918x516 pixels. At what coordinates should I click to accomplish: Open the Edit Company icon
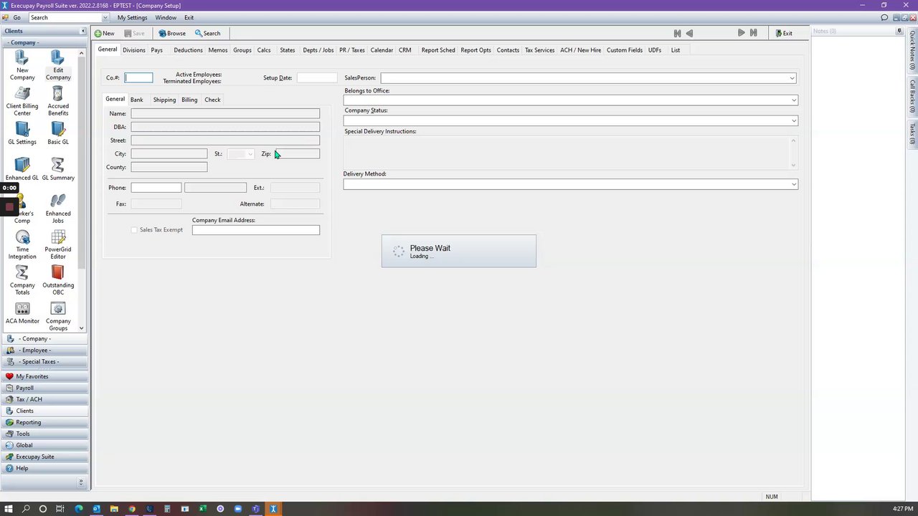click(58, 65)
